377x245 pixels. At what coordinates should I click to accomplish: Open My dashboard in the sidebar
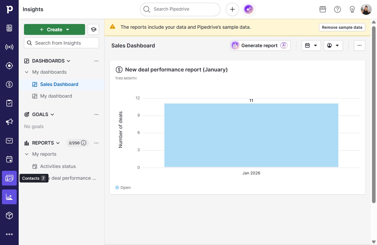tap(62, 96)
